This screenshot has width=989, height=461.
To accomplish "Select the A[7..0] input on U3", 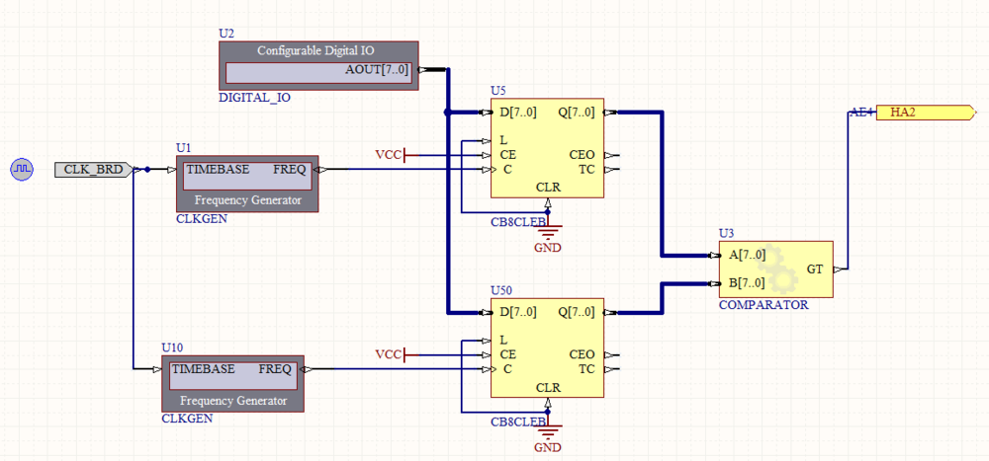I will pyautogui.click(x=746, y=255).
